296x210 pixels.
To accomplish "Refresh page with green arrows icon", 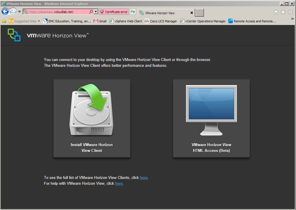I will [133, 12].
